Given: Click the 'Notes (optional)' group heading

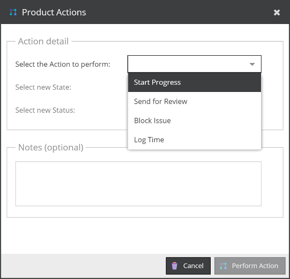Looking at the screenshot, I should tap(51, 147).
